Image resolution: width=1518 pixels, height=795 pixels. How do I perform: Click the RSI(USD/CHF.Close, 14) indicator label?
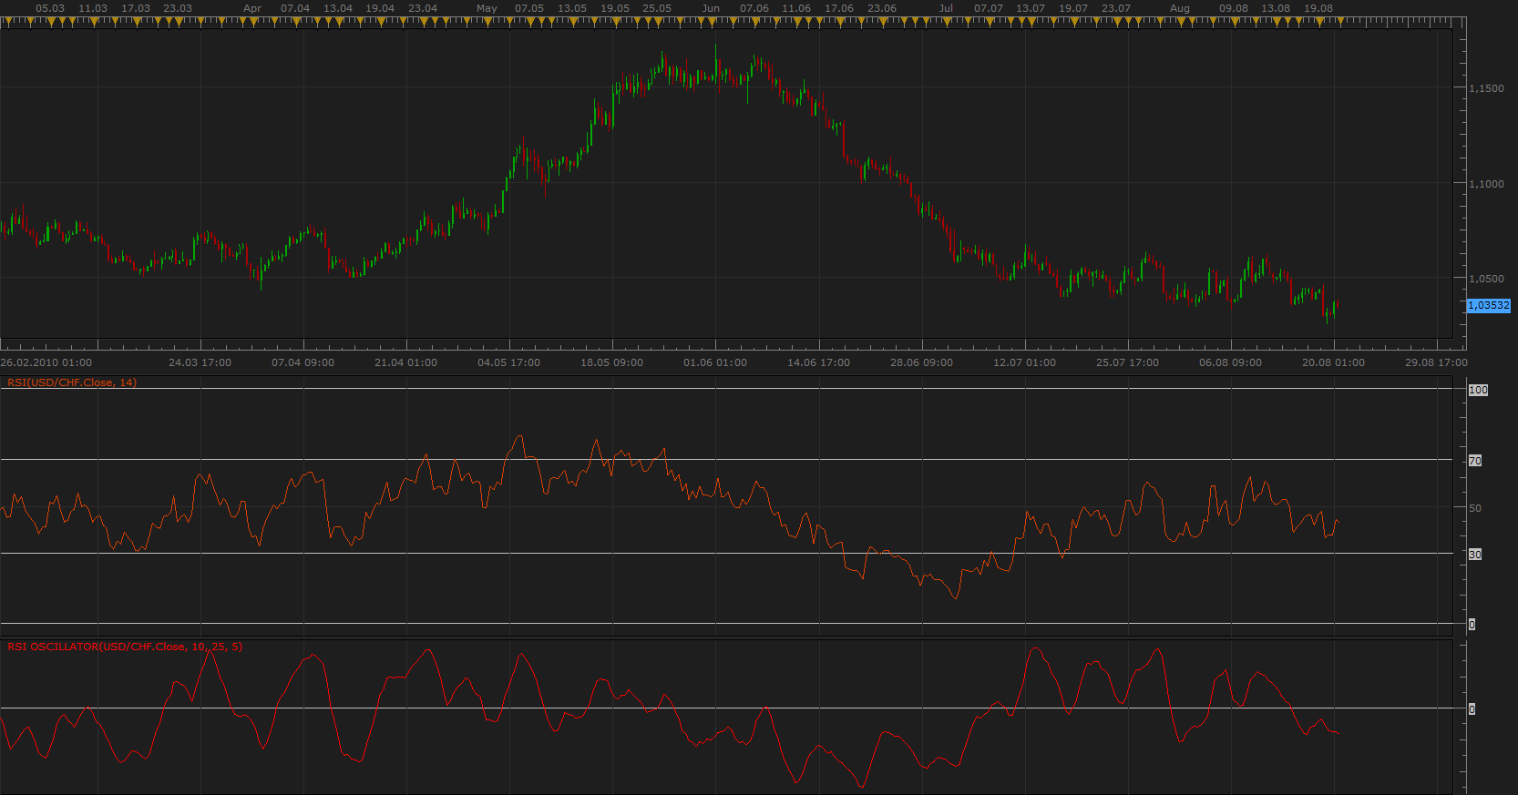72,382
